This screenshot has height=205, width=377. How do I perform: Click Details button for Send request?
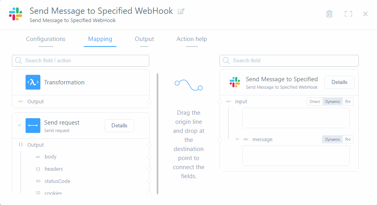pyautogui.click(x=119, y=125)
